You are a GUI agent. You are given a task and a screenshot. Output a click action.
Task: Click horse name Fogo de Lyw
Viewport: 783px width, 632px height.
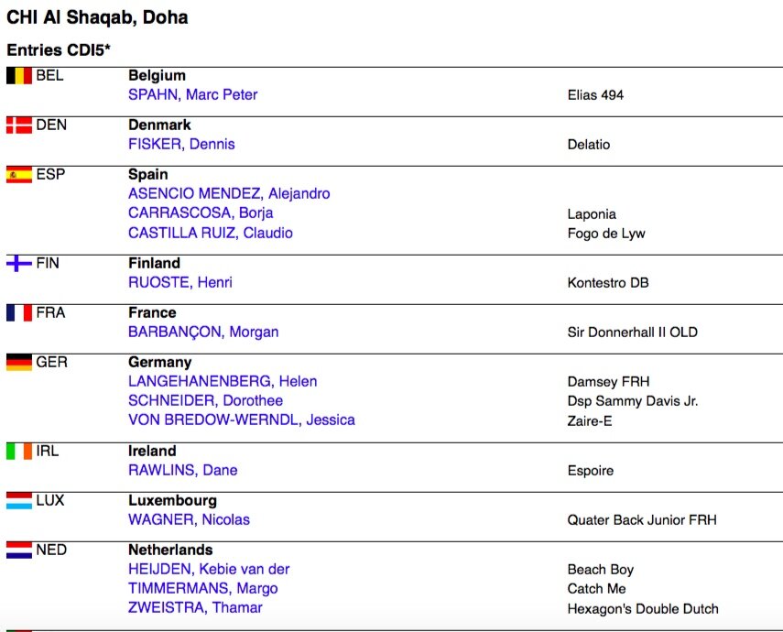tap(606, 234)
